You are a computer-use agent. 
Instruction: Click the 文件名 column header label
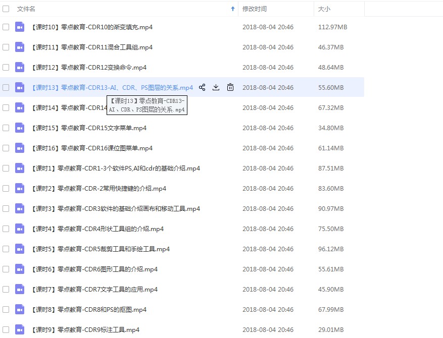(26, 9)
